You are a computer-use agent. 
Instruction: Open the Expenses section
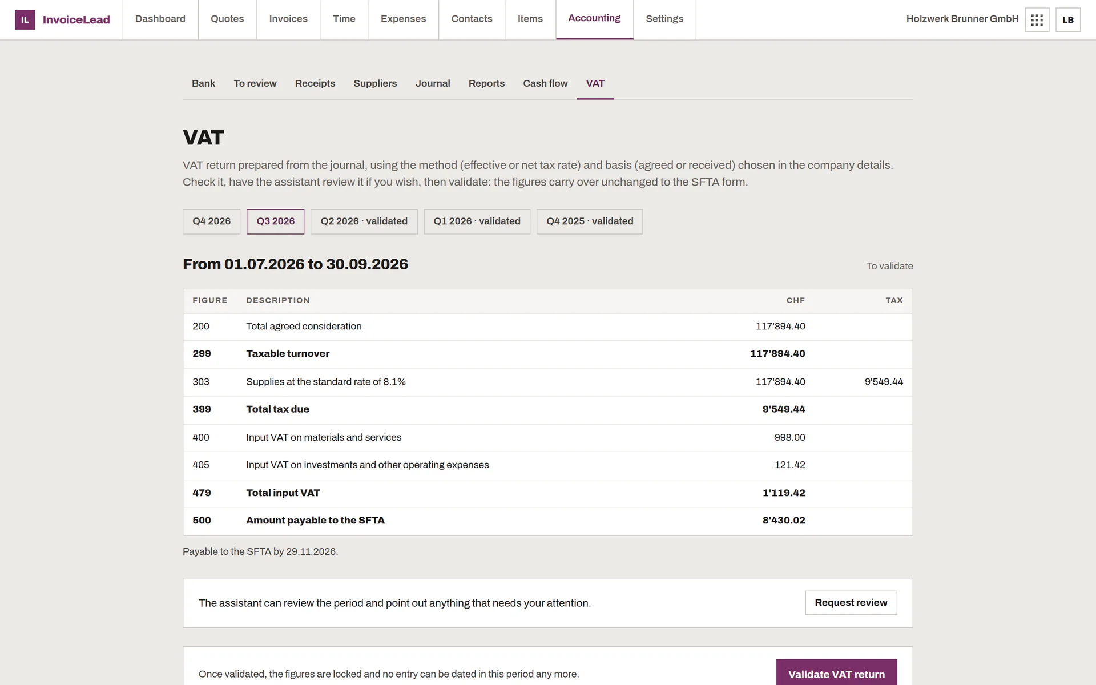(403, 19)
